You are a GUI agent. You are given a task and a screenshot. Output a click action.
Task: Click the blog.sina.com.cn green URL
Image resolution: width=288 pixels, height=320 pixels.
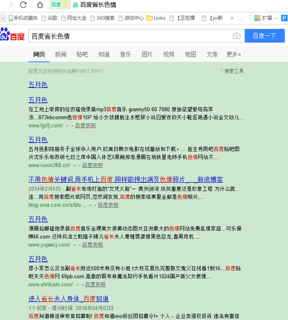point(57,205)
